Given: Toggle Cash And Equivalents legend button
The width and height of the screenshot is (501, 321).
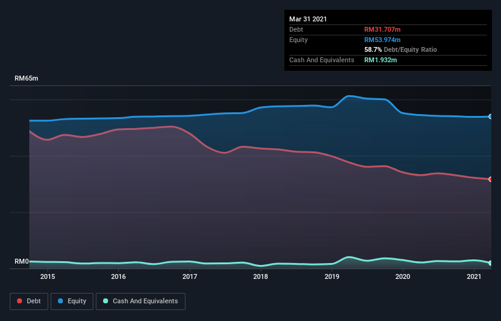Looking at the screenshot, I should 140,301.
